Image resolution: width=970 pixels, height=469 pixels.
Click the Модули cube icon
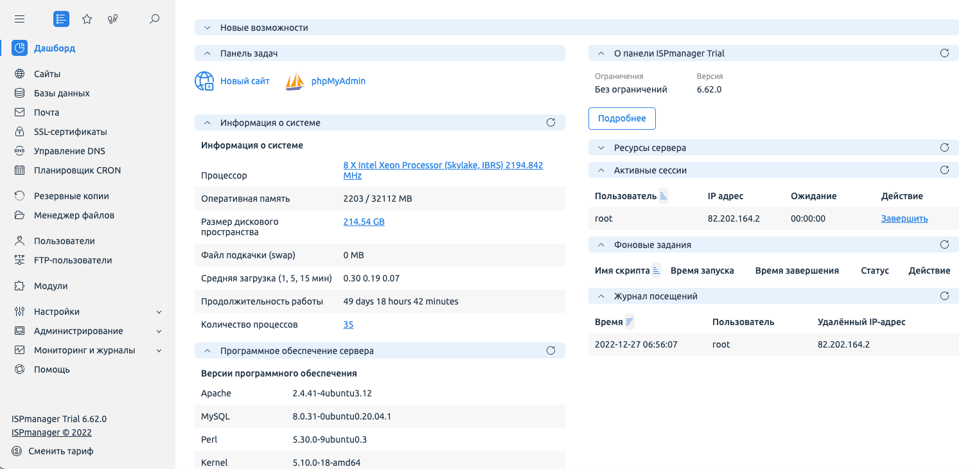click(x=20, y=286)
